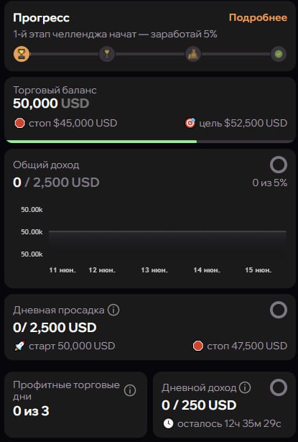Click the 13 июн. date on chart
The height and width of the screenshot is (442, 298).
coord(154,270)
